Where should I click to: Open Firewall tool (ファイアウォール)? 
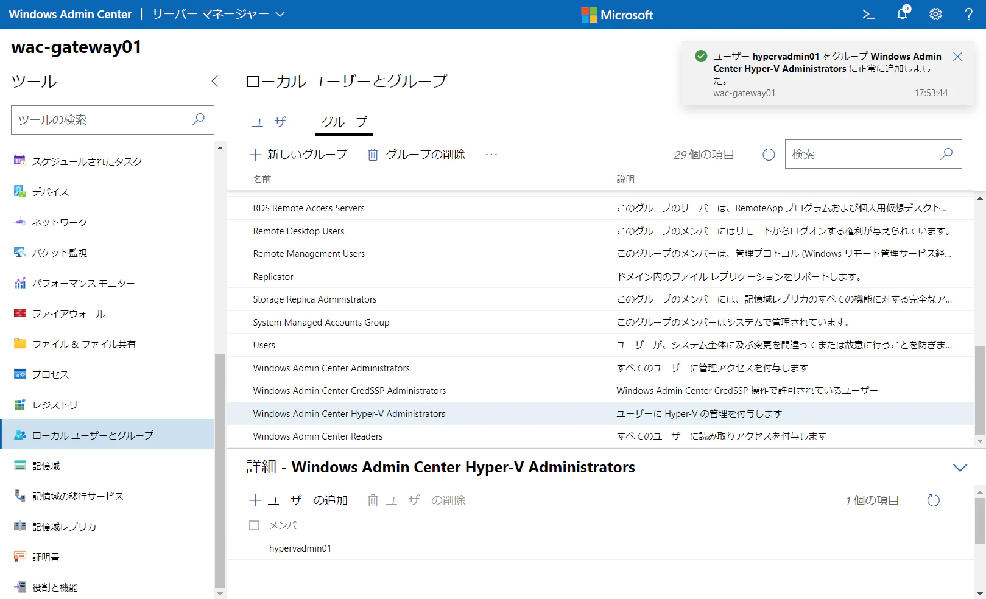(x=108, y=314)
